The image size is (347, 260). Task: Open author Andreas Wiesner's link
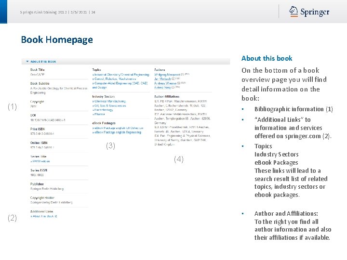coord(165,83)
